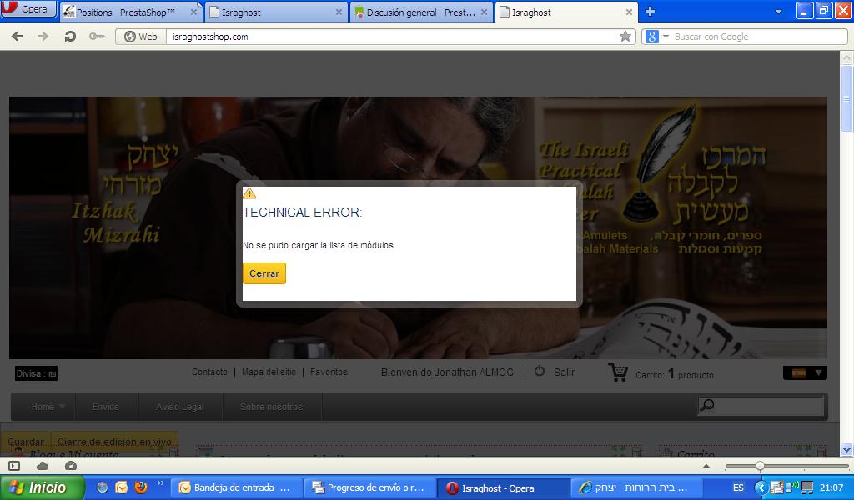The height and width of the screenshot is (500, 854).
Task: Reload the page with the refresh icon
Action: [70, 37]
